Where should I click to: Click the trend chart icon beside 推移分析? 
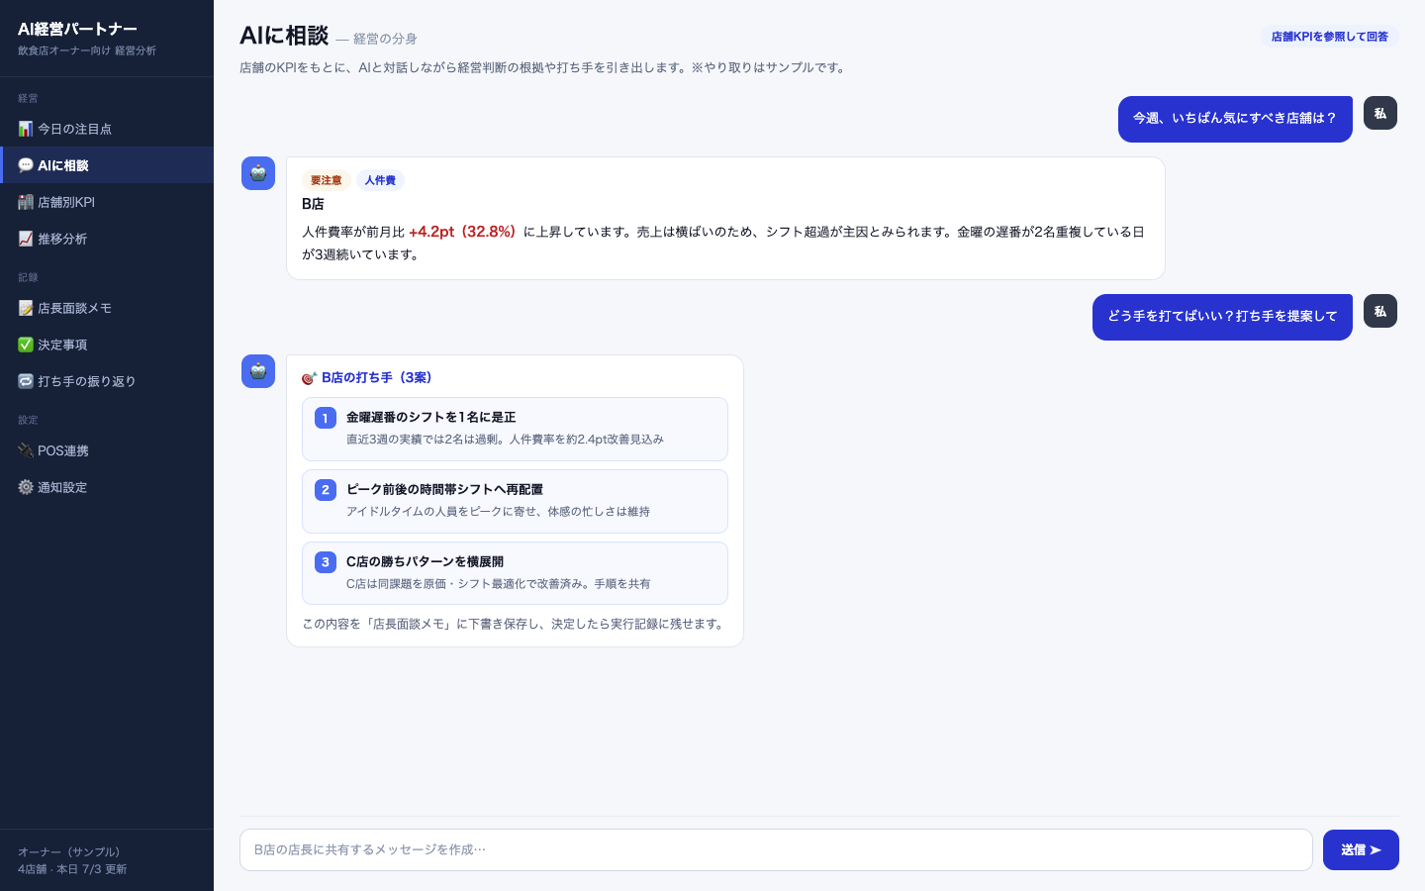point(26,239)
